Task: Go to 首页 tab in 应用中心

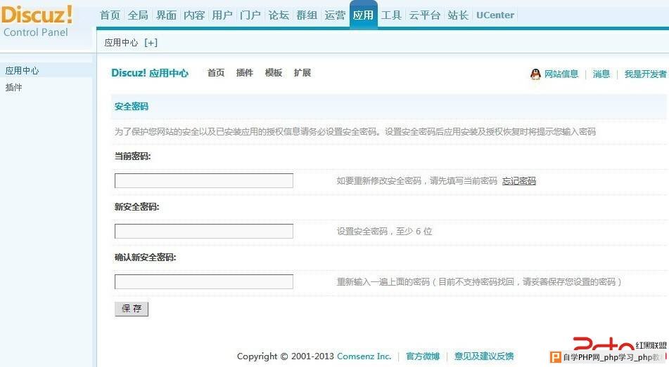Action: (x=216, y=73)
